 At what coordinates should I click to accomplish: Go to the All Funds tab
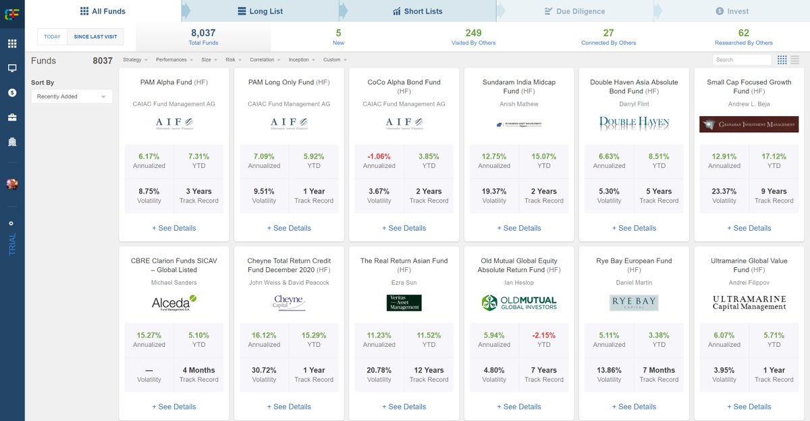pos(103,11)
